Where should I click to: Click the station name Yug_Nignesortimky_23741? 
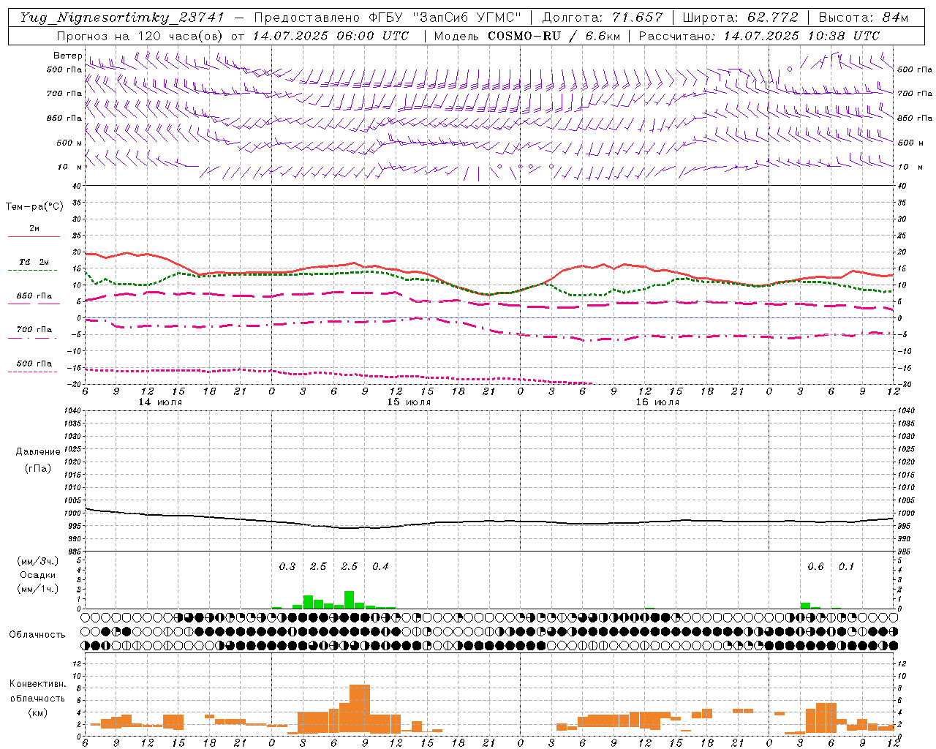click(122, 18)
